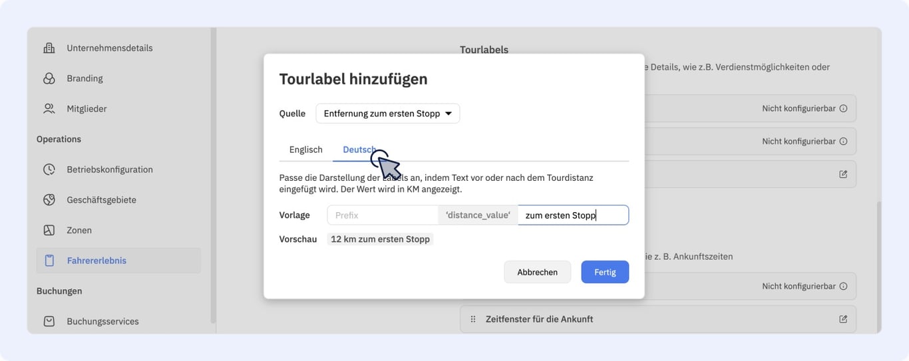Click the suffix field containing zum ersten Stopp

[573, 215]
